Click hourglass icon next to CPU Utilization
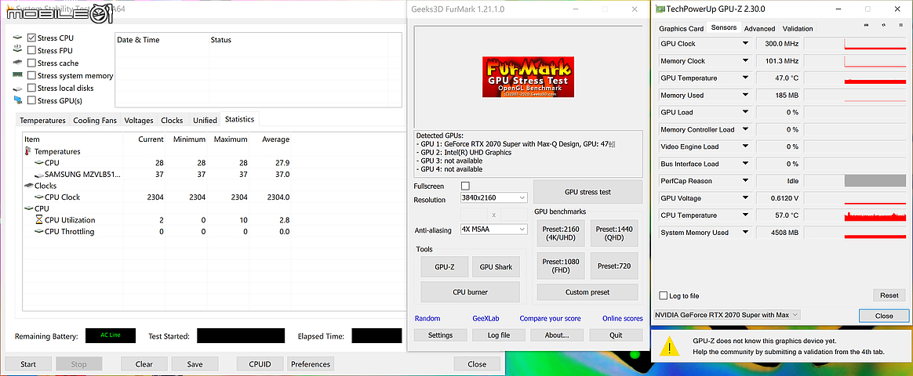 (39, 219)
